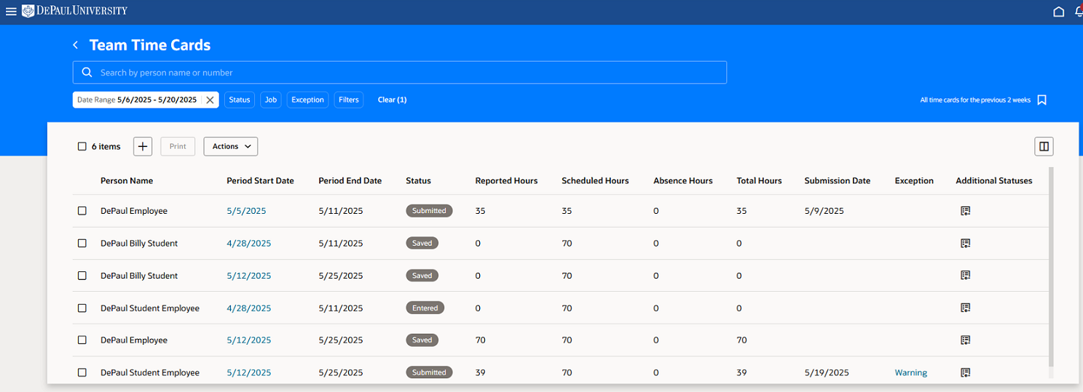The width and height of the screenshot is (1083, 392).
Task: Check the DePaul Student Employee 5/12/2025 row
Action: click(x=82, y=372)
